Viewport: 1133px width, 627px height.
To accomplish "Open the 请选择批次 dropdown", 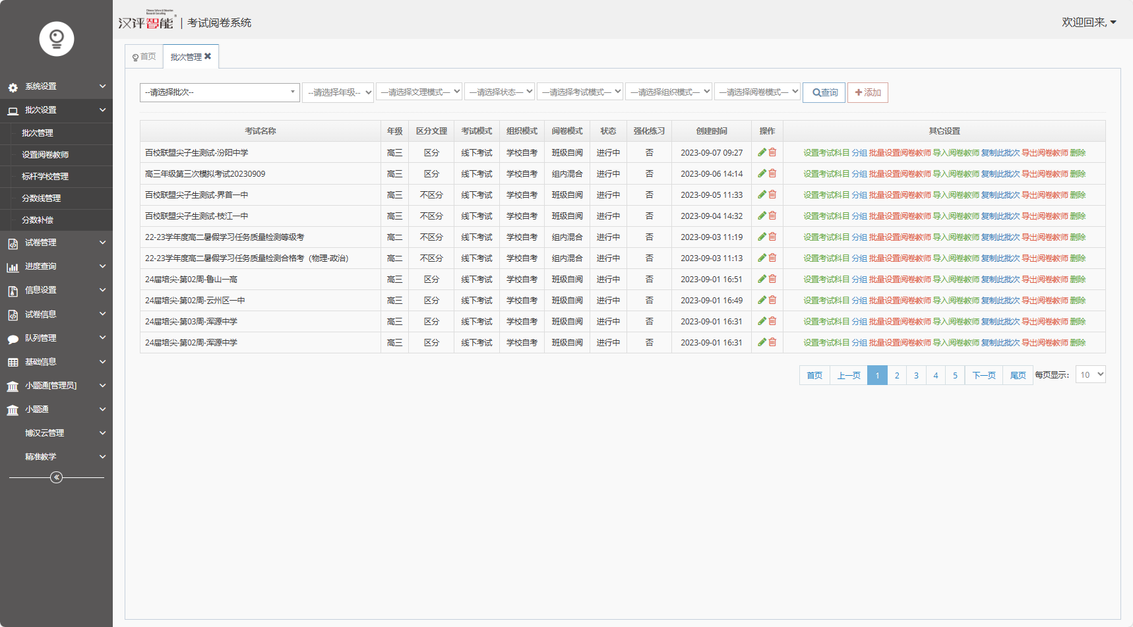I will click(220, 92).
